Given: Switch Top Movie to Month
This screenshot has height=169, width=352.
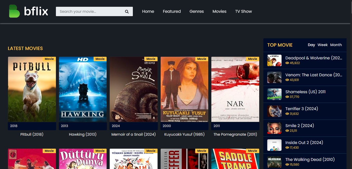Looking at the screenshot, I should point(336,45).
